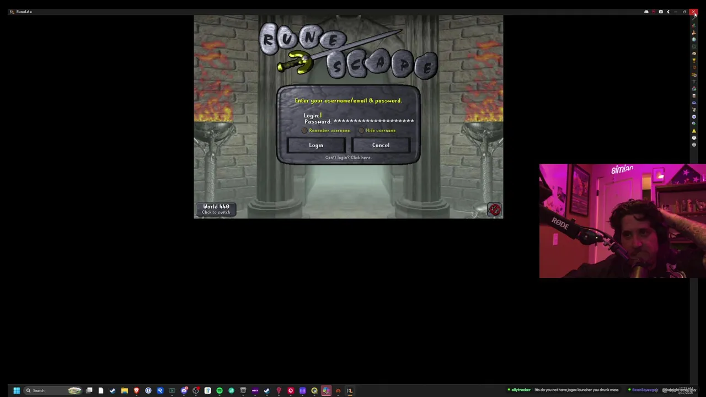706x397 pixels.
Task: Open the blue gem icon panel
Action: click(x=694, y=116)
